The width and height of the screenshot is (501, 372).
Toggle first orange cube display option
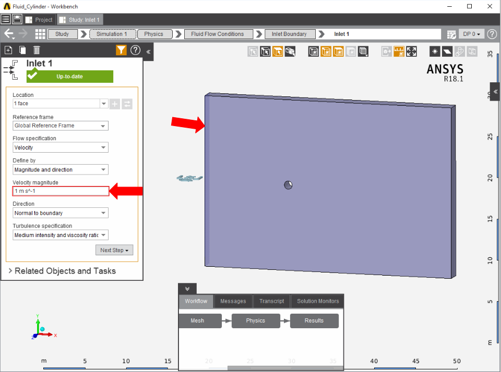[326, 52]
